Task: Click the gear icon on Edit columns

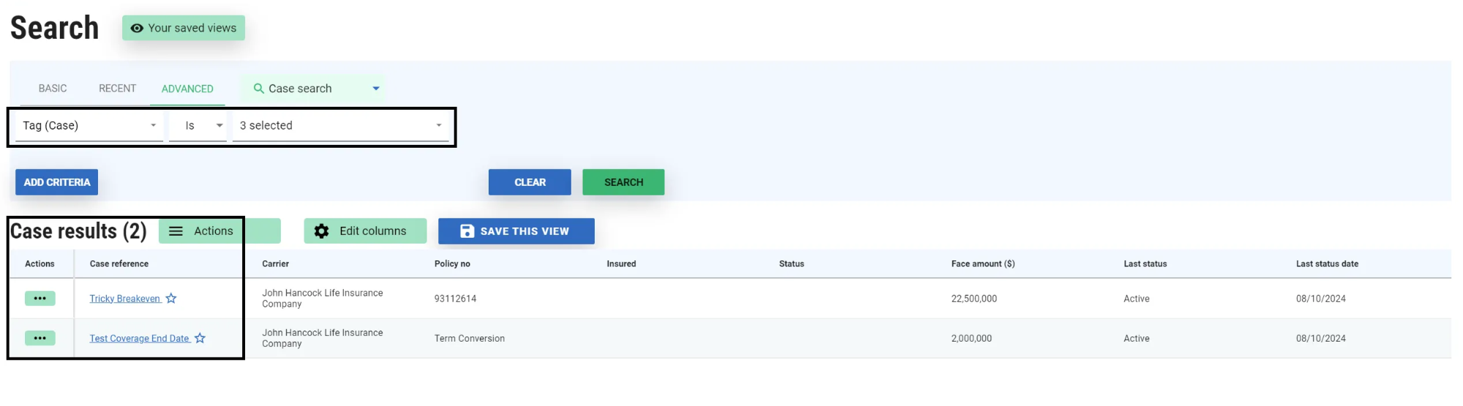Action: click(x=321, y=231)
